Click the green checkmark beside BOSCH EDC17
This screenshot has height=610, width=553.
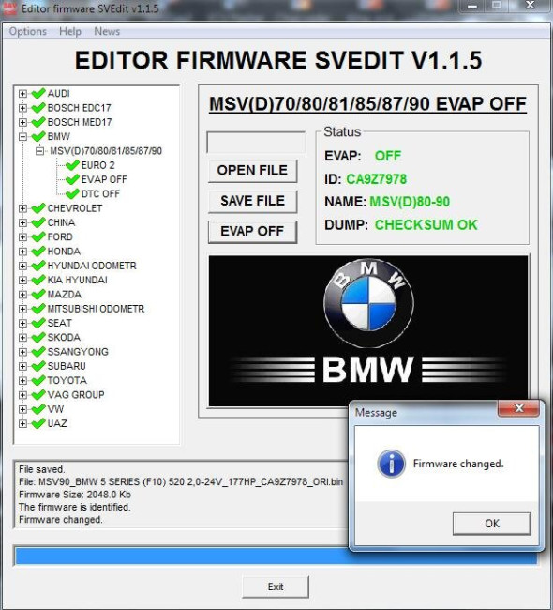(38, 108)
